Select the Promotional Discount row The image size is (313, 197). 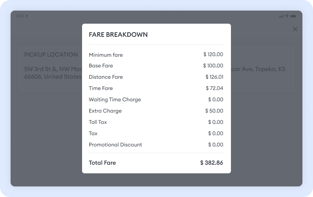pyautogui.click(x=156, y=145)
